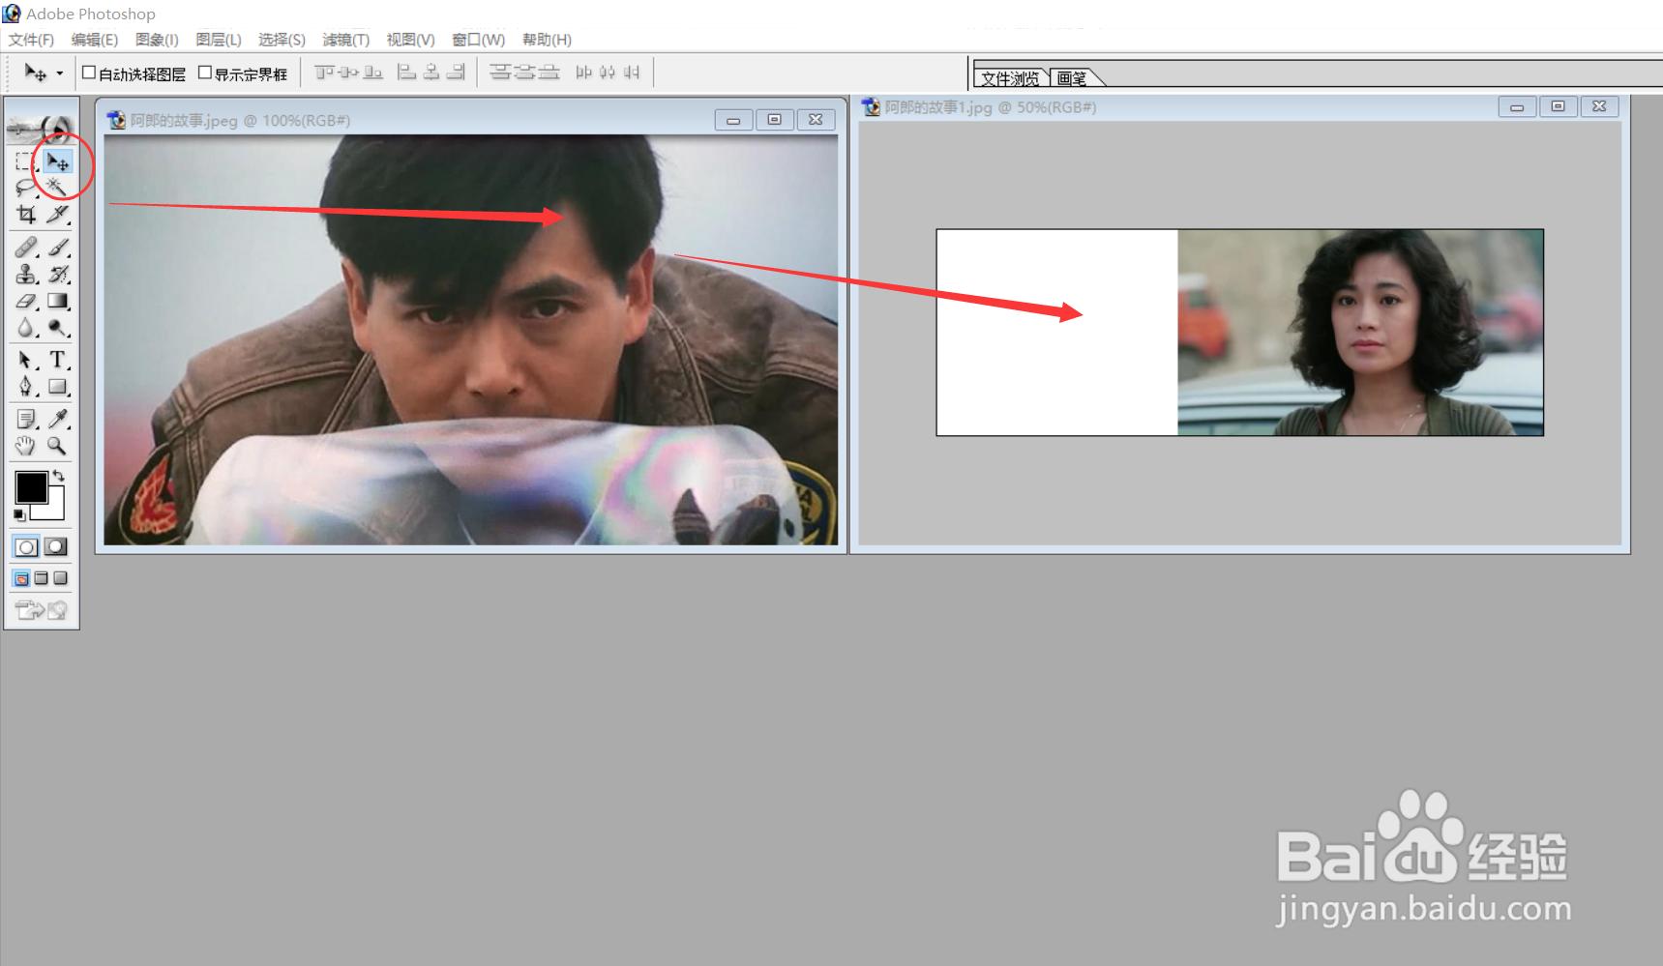Open the 选择(S) menu
Viewport: 1663px width, 966px height.
282,40
